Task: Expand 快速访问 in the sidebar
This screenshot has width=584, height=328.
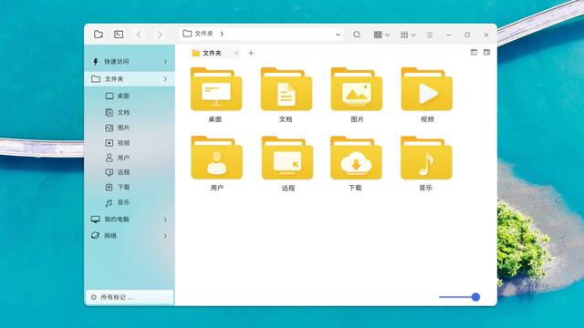Action: tap(165, 62)
